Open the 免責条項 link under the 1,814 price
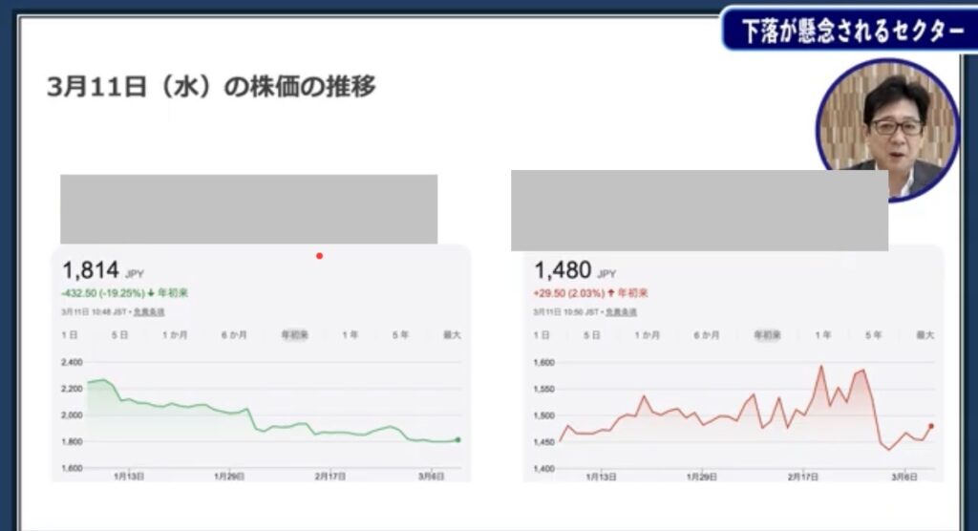 click(147, 311)
